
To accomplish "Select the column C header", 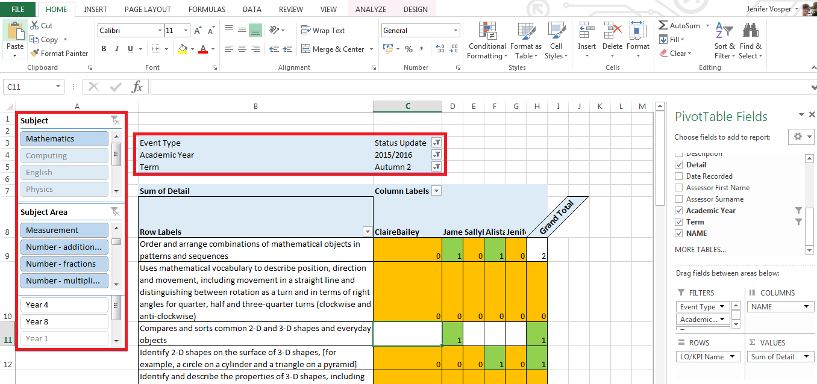I will tap(407, 107).
